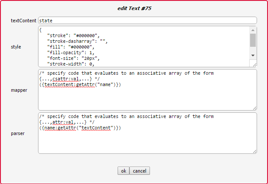Click the "edit Text #75" dialog title
This screenshot has width=268, height=184.
134,8
